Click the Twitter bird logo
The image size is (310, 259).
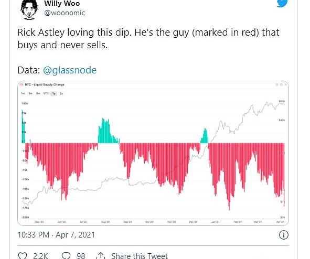tap(282, 3)
